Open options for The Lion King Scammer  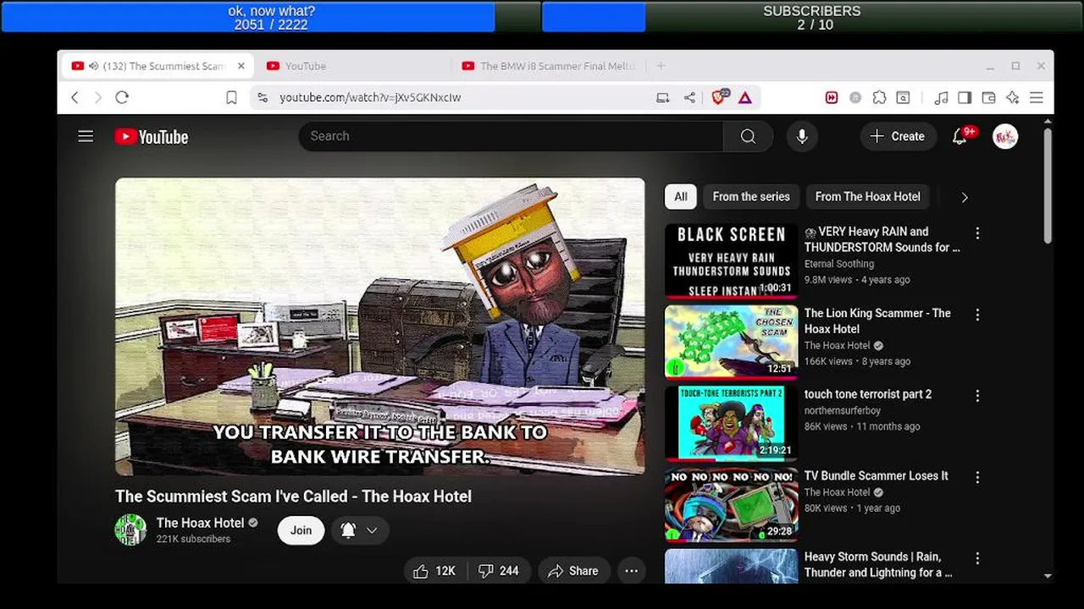(977, 315)
